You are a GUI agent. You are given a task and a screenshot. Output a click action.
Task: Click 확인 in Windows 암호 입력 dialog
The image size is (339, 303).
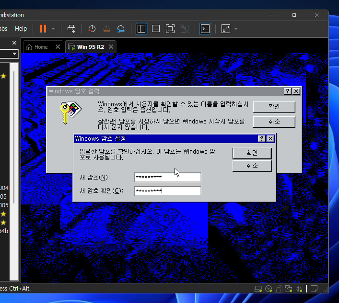[274, 107]
